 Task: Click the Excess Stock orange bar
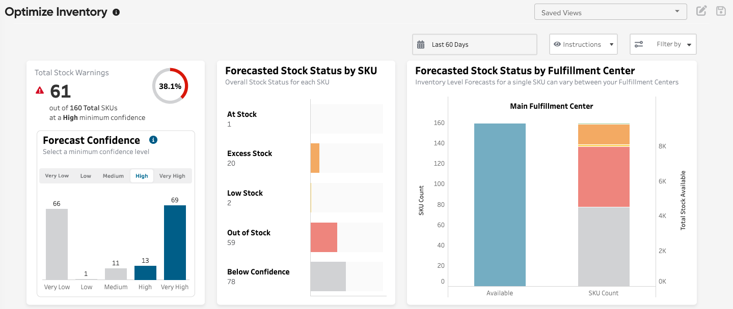(315, 158)
